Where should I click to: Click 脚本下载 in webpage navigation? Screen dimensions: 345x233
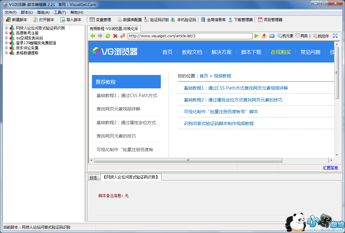[251, 52]
